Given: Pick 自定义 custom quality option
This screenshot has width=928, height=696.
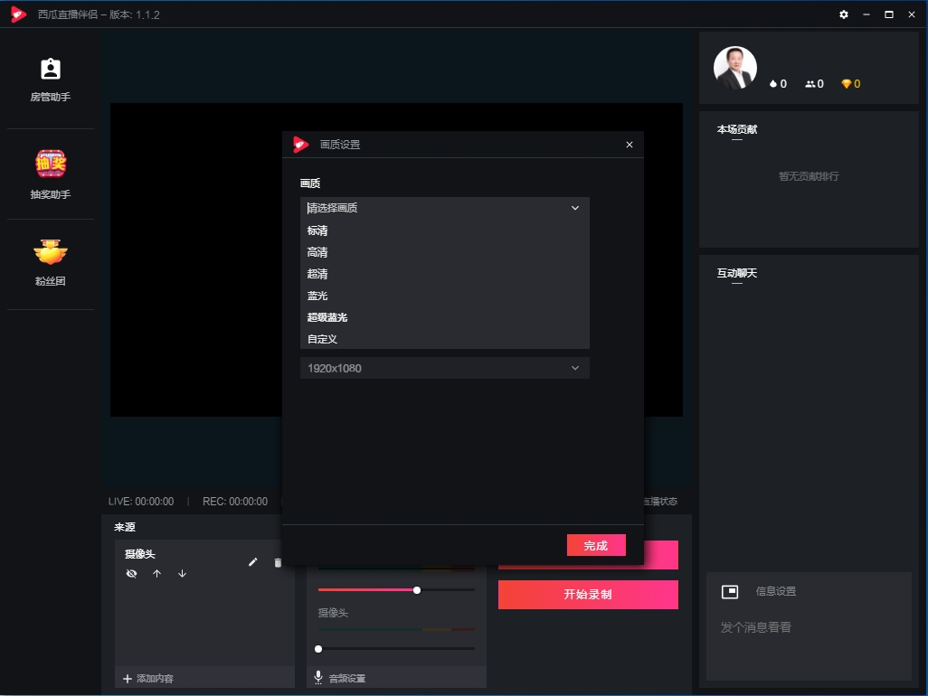Looking at the screenshot, I should coord(322,339).
